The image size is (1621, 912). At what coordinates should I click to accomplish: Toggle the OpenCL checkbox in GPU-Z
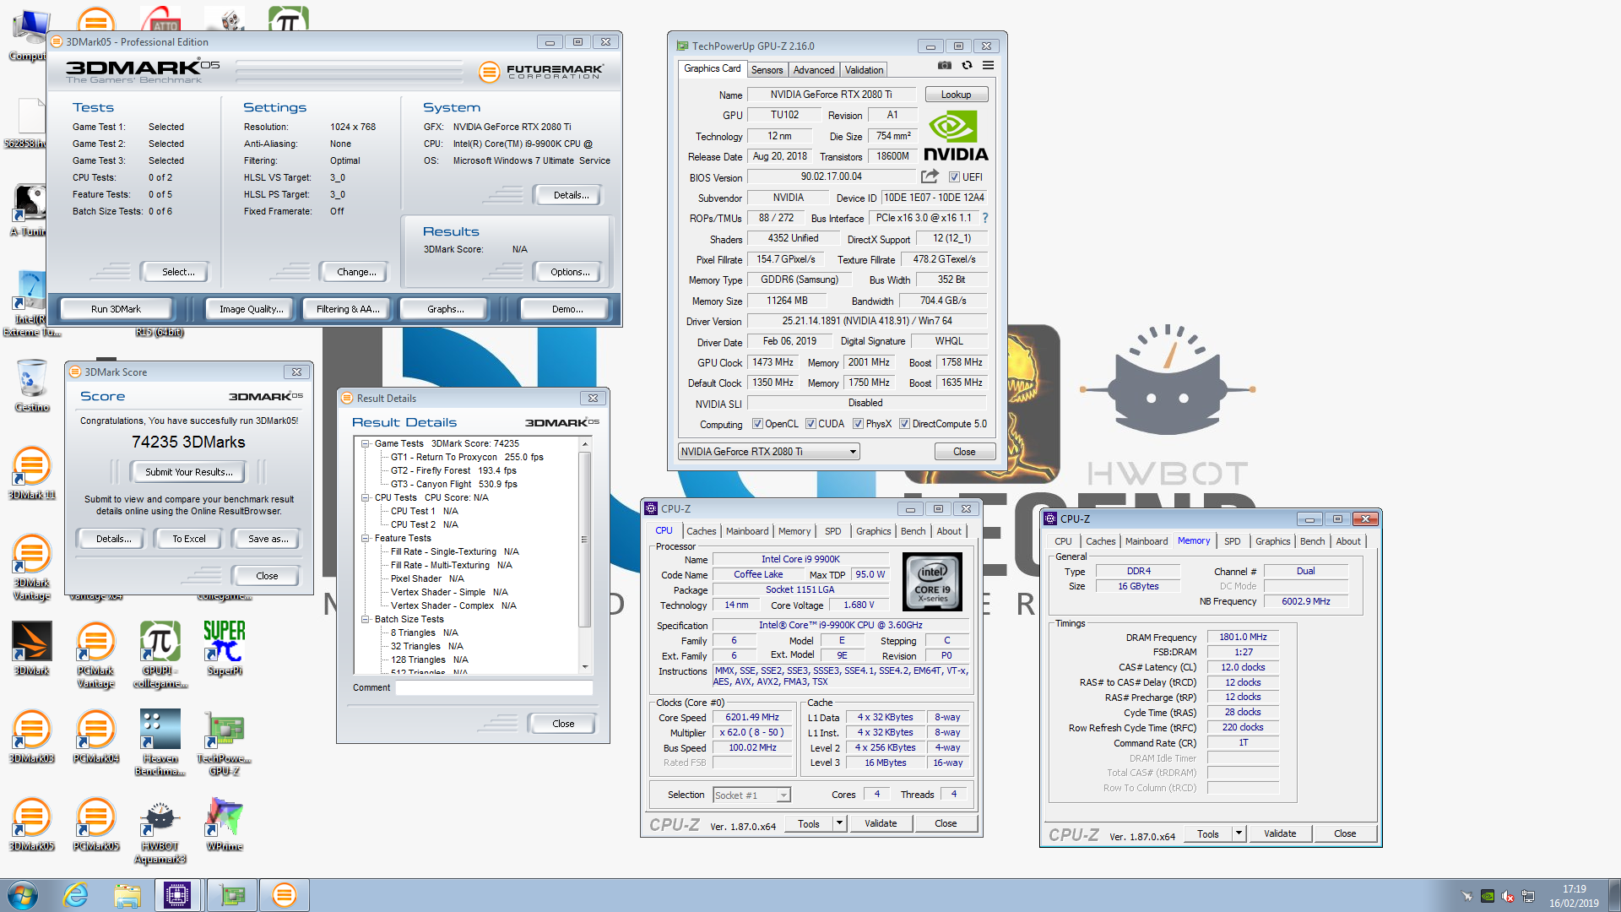click(757, 424)
